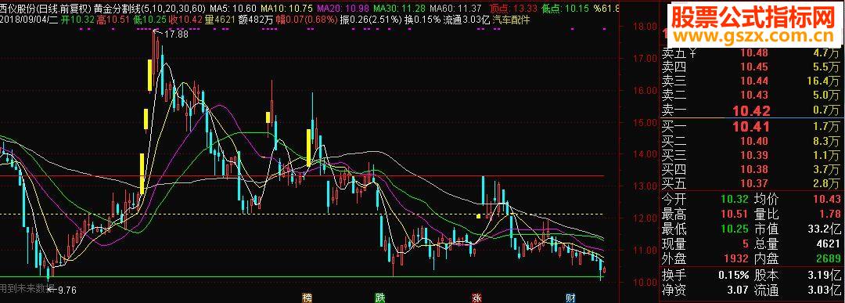Click the 9.76 low price label
This screenshot has width=845, height=303.
point(67,290)
